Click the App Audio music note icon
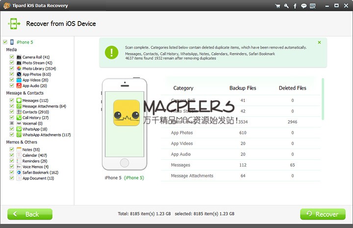The width and height of the screenshot is (353, 228). pyautogui.click(x=19, y=86)
